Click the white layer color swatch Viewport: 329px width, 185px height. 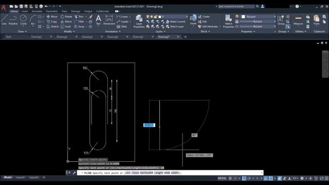click(x=159, y=16)
